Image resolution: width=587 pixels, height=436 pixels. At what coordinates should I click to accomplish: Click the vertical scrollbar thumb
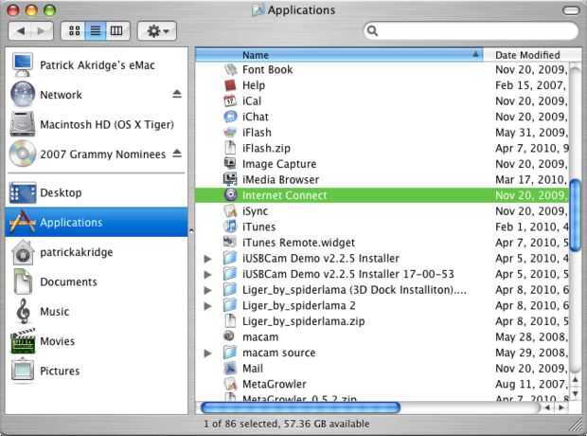pyautogui.click(x=575, y=215)
